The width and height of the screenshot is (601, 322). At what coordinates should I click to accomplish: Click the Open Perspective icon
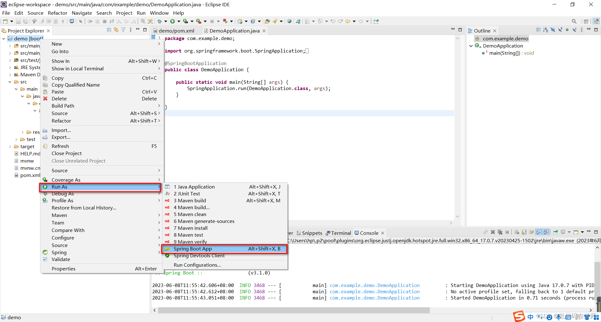tap(586, 21)
